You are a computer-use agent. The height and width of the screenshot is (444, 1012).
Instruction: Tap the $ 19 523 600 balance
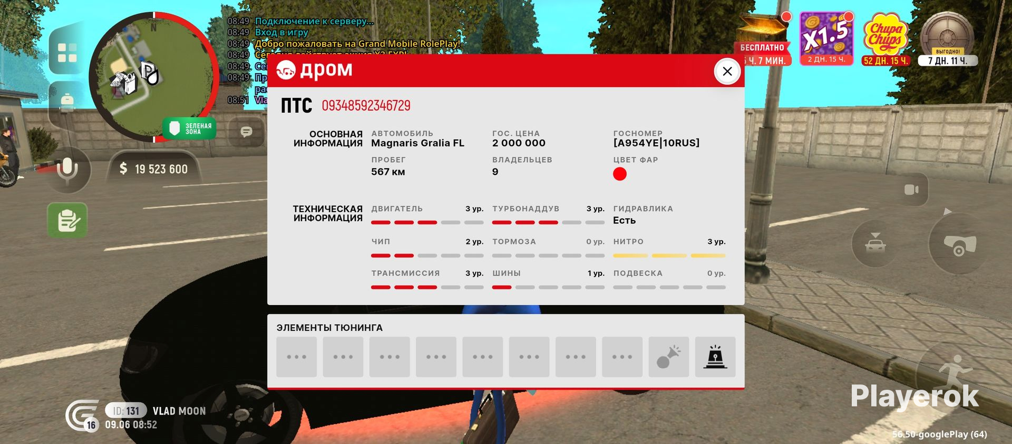pos(154,169)
